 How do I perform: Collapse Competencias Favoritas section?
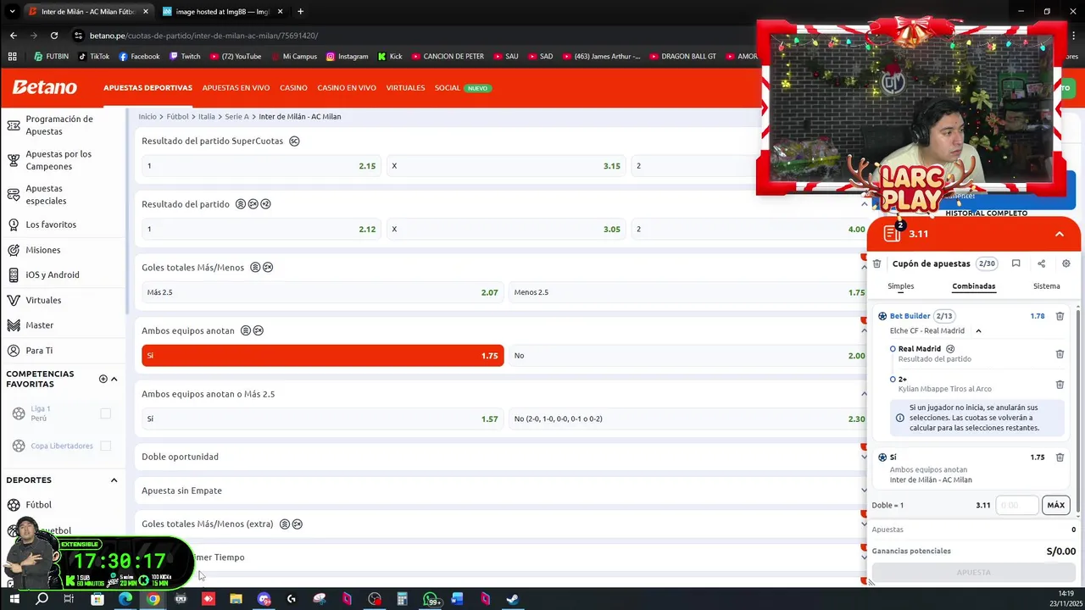114,379
